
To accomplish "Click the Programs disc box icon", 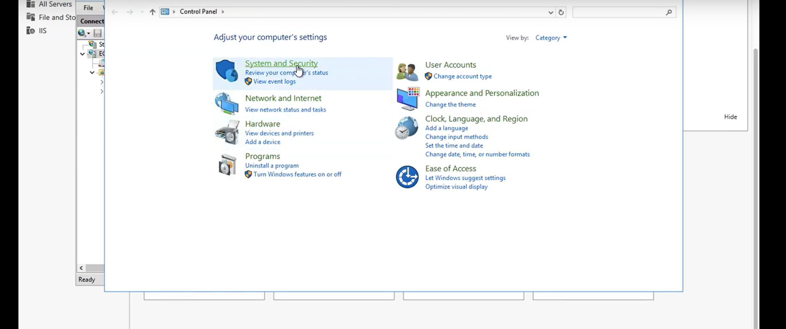I will click(227, 164).
